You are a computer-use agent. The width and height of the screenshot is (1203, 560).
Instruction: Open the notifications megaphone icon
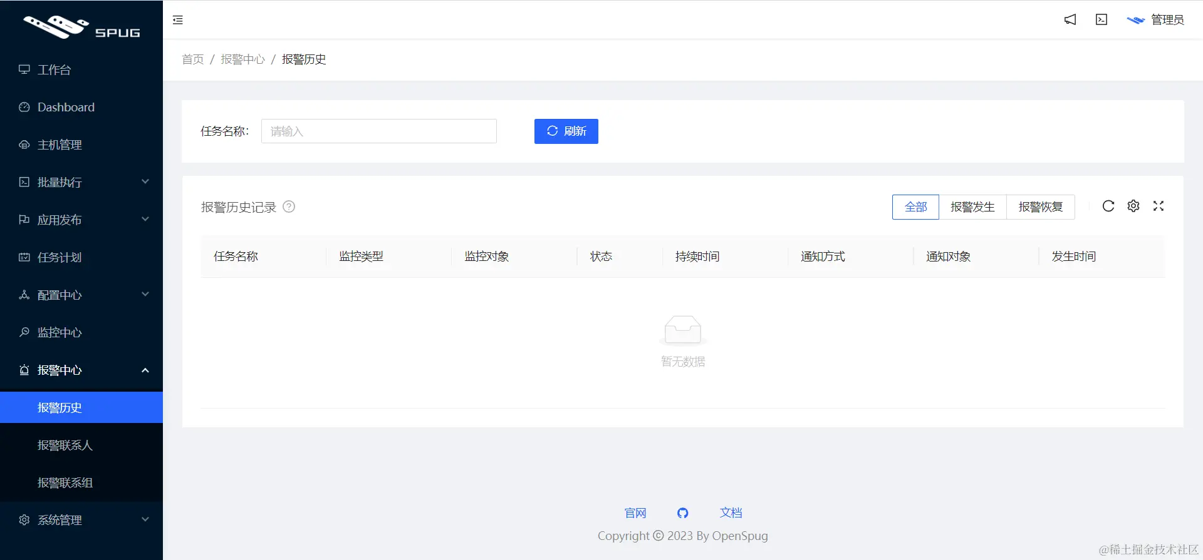tap(1070, 20)
